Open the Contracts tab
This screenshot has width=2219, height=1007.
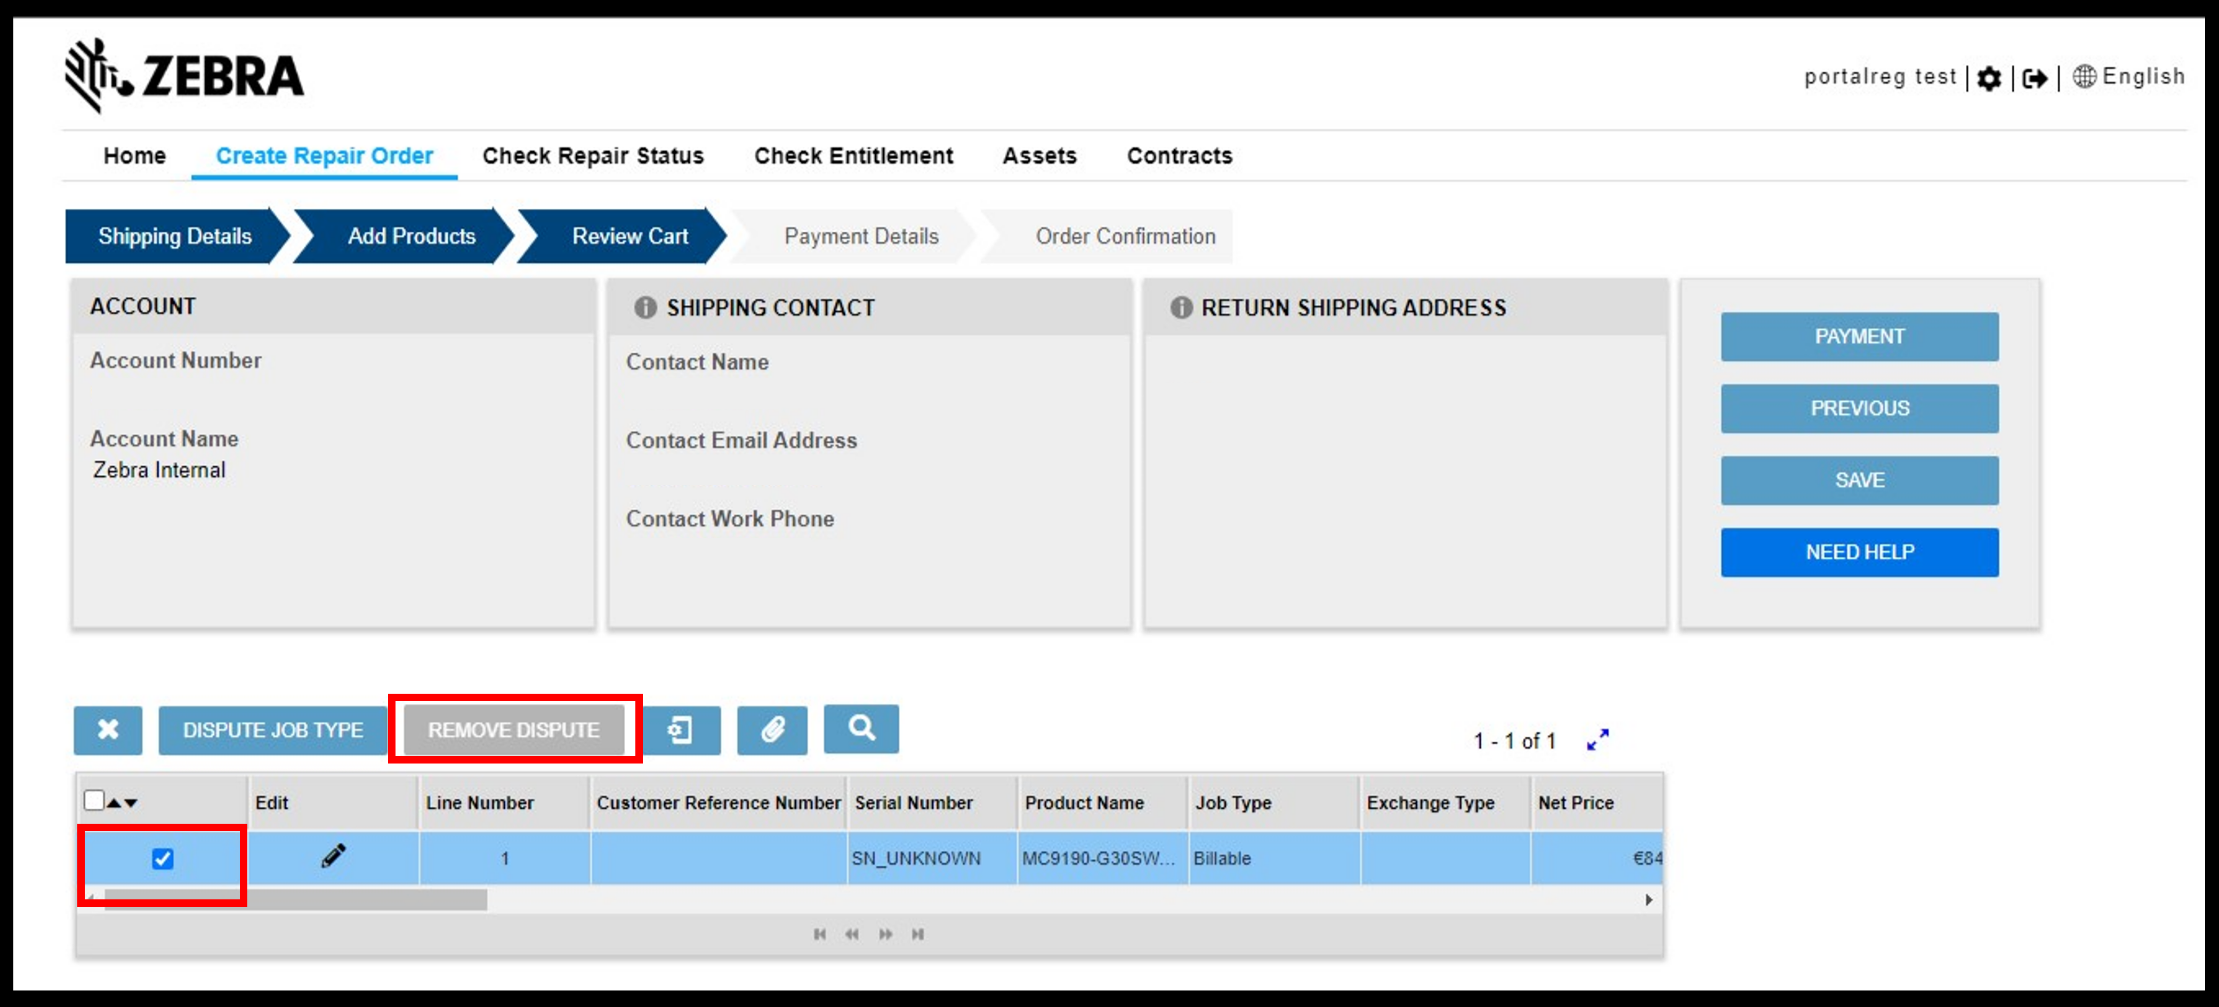tap(1179, 156)
